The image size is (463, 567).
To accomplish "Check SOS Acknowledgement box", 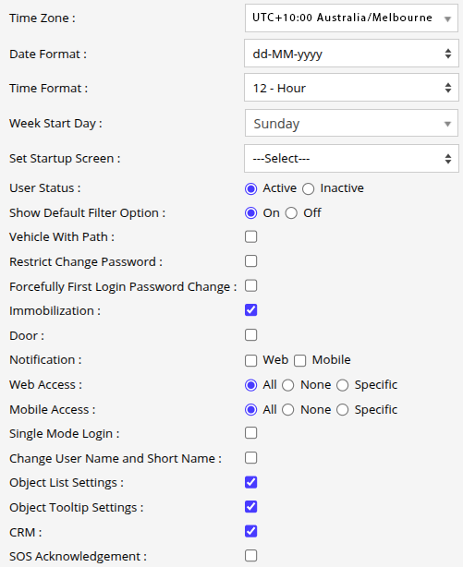I will 250,556.
